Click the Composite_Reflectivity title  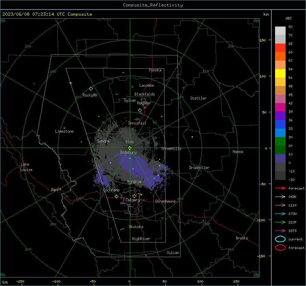pos(153,5)
